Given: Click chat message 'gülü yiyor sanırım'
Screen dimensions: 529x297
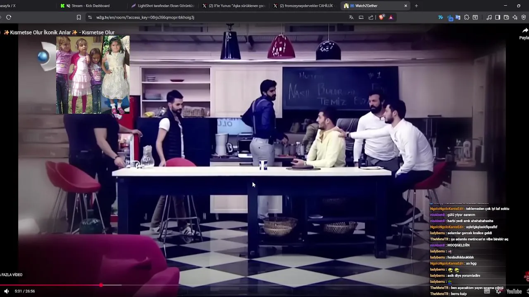Looking at the screenshot, I should [x=461, y=215].
